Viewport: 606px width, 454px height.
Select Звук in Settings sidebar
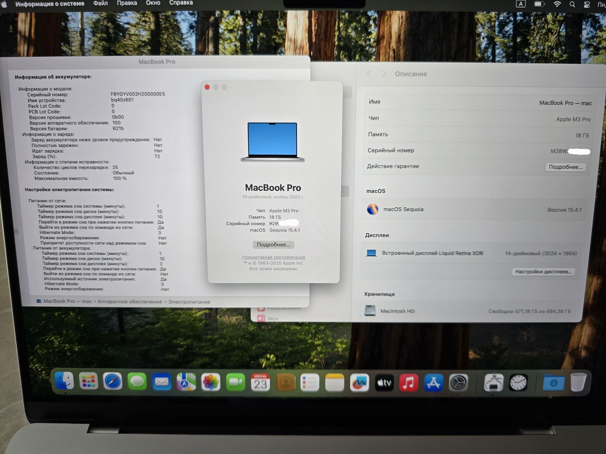tap(268, 318)
